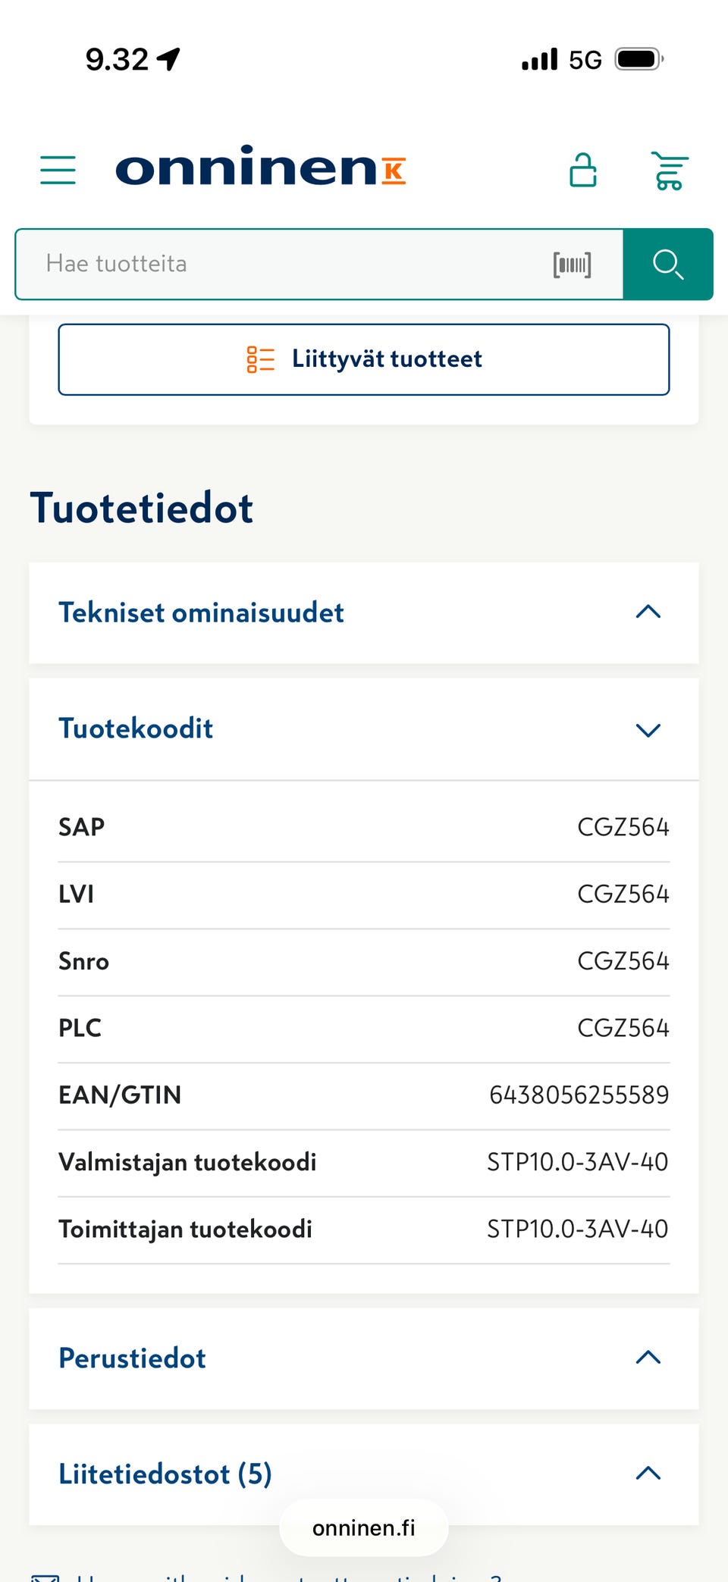Select the EAN/GTIN number 6438056255589
This screenshot has width=728, height=1582.
coord(579,1095)
